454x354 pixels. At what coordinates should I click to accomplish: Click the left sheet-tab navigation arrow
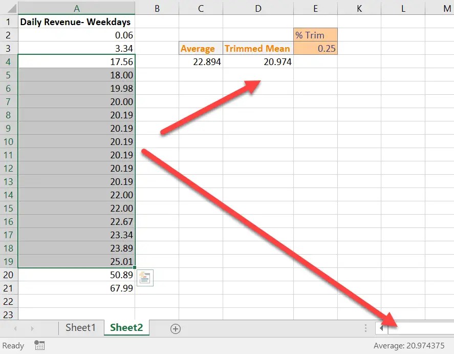(x=16, y=327)
